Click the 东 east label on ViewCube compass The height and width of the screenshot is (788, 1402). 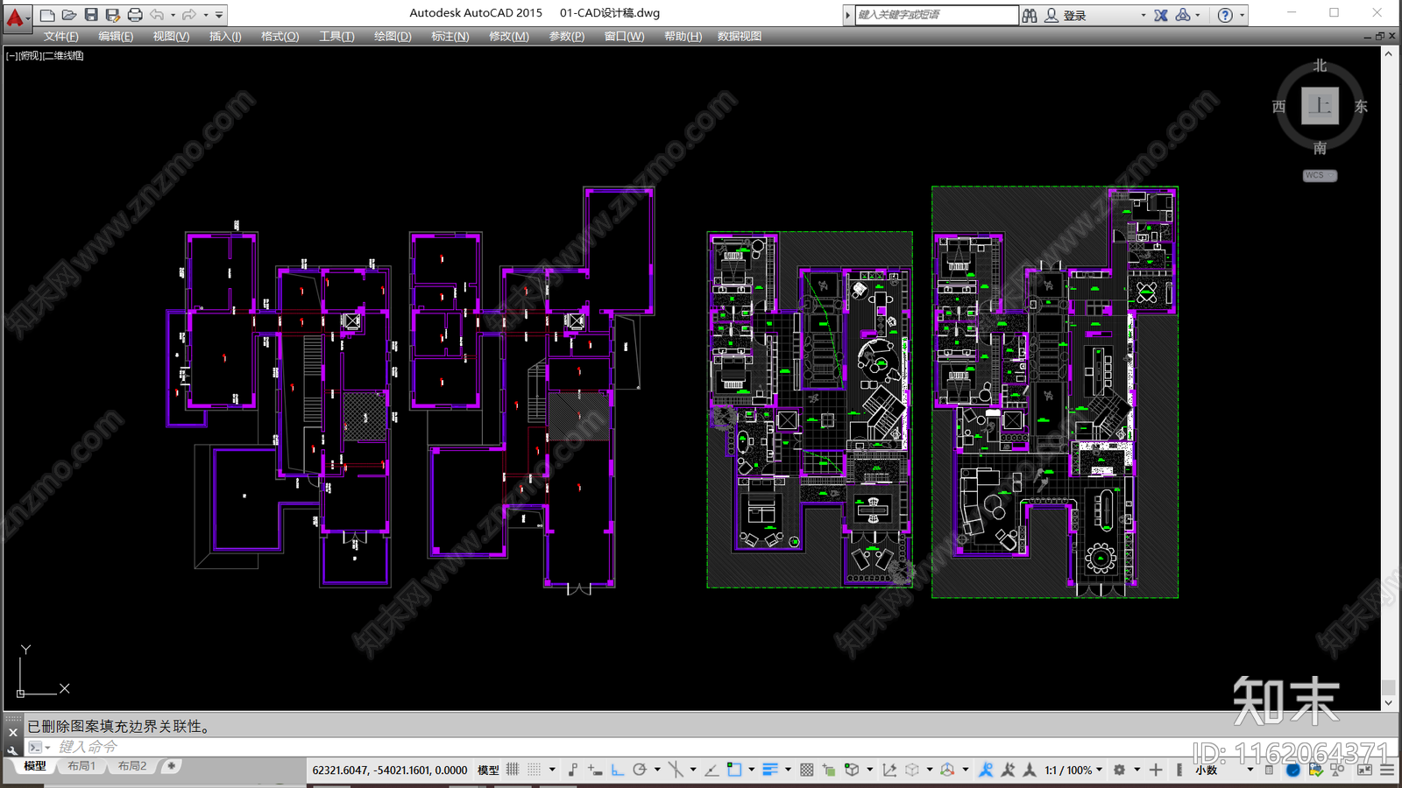pos(1361,106)
